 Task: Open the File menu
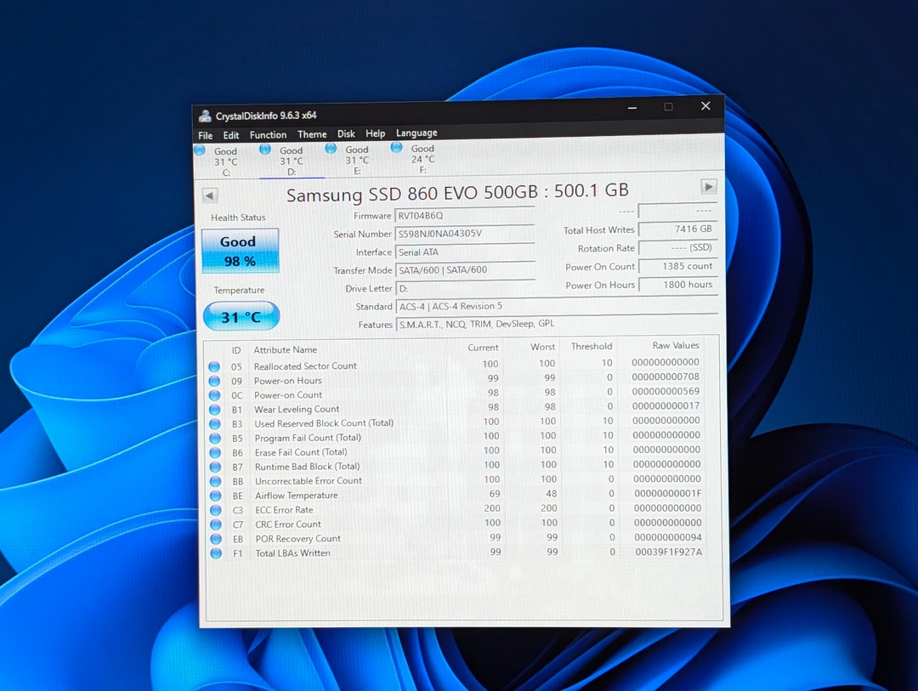tap(206, 136)
